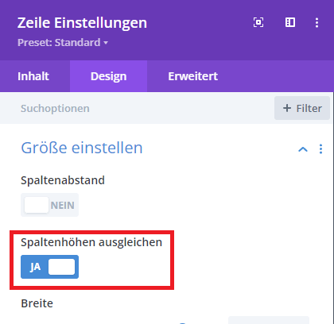Click the Suchoptionen search field

click(137, 108)
